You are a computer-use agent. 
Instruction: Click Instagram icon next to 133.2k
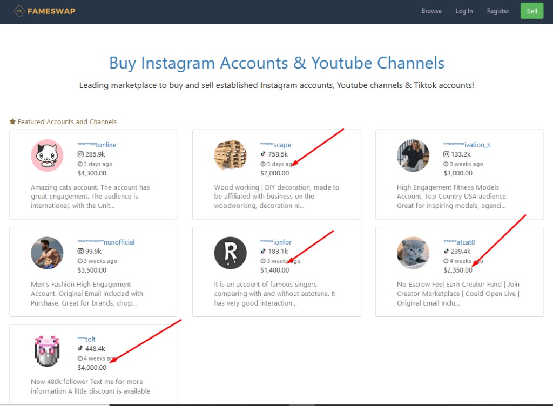pyautogui.click(x=447, y=154)
